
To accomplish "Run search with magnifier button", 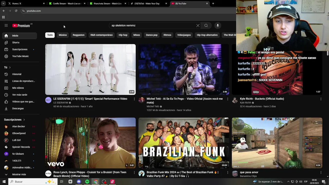I will pyautogui.click(x=206, y=25).
